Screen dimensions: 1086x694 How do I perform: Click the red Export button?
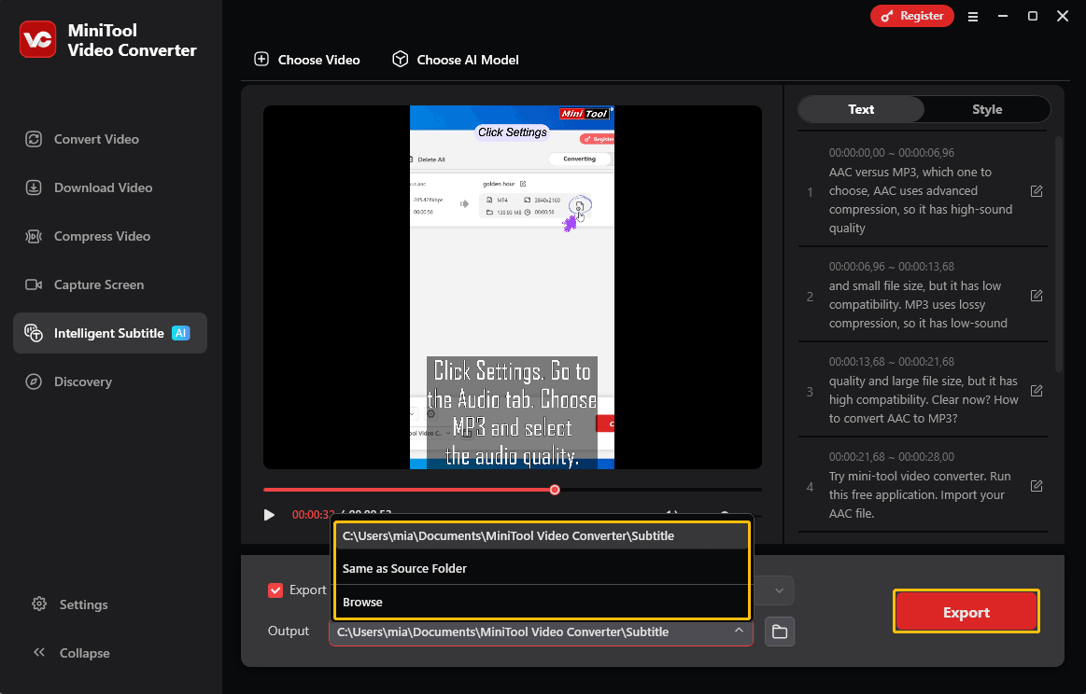click(966, 612)
